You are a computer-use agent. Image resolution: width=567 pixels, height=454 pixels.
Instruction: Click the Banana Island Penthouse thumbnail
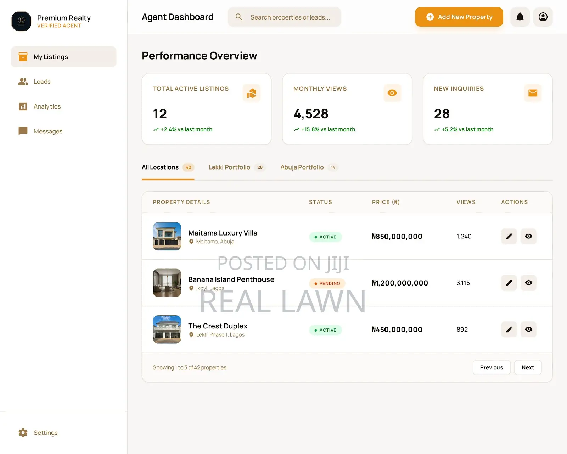[x=167, y=283]
